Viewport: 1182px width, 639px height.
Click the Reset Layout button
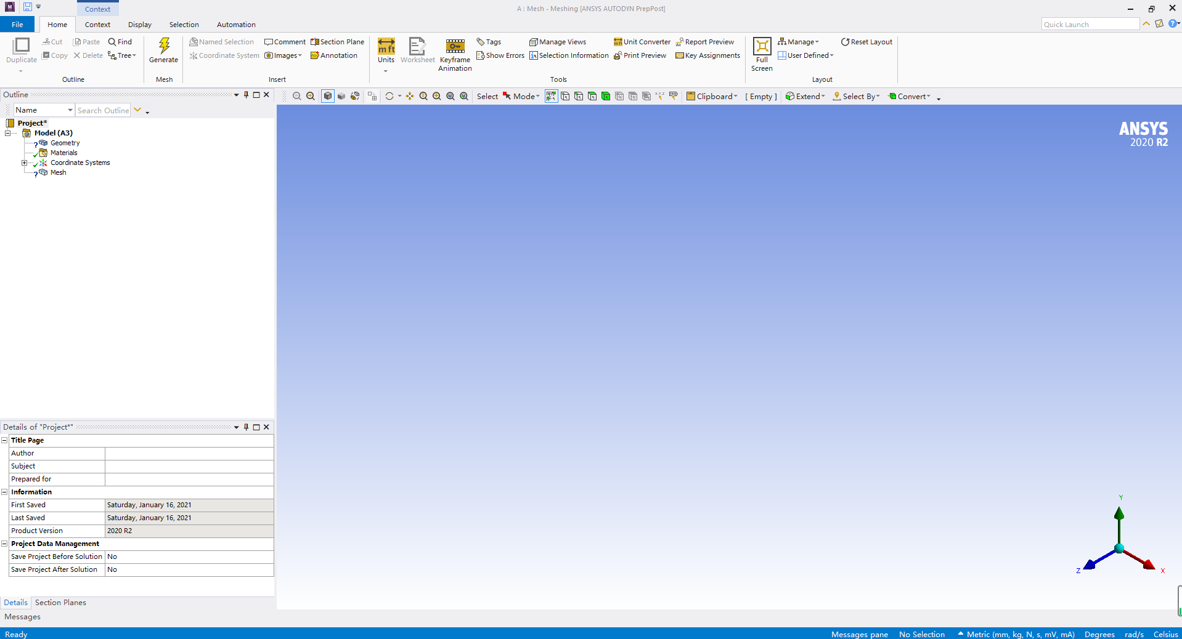866,41
